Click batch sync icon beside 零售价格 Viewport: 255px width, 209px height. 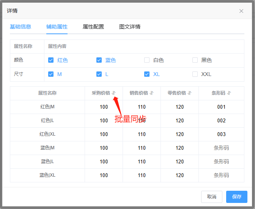pyautogui.click(x=190, y=93)
